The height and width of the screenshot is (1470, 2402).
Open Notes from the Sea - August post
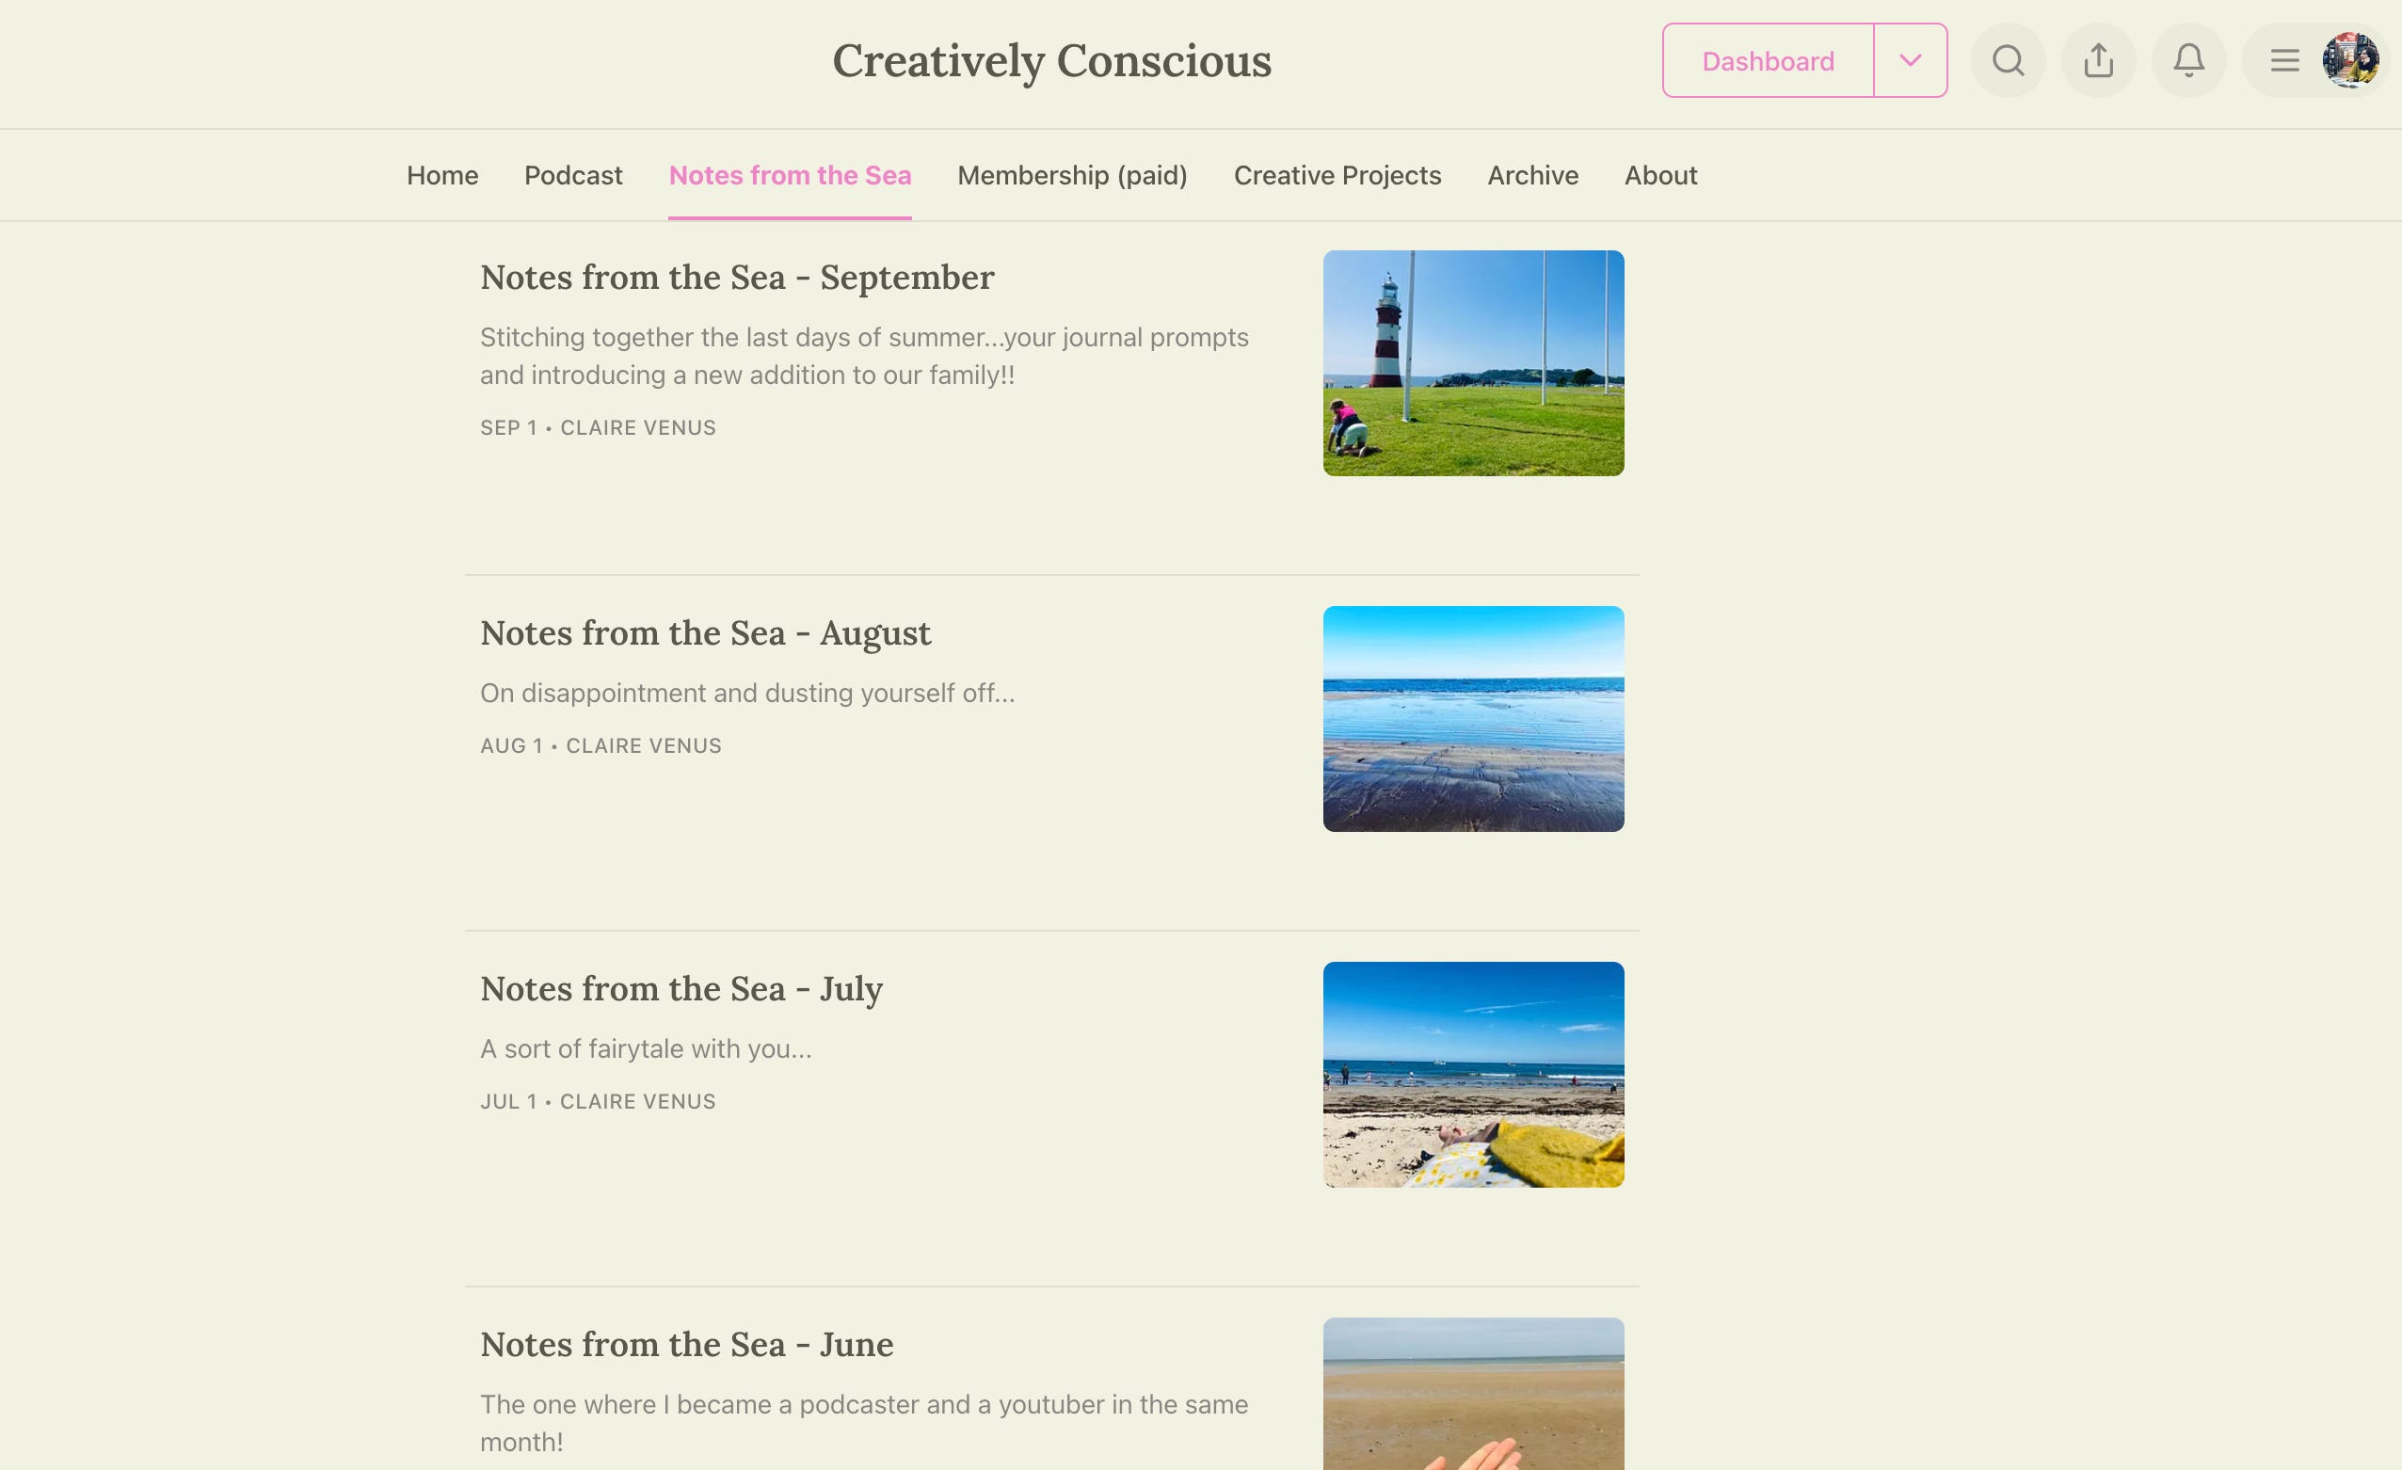coord(705,633)
